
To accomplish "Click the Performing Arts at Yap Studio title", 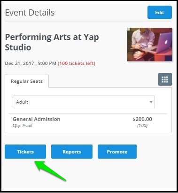I will 52,42.
